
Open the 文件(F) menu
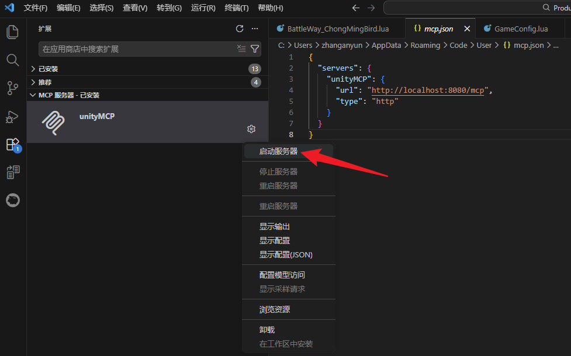[x=35, y=8]
